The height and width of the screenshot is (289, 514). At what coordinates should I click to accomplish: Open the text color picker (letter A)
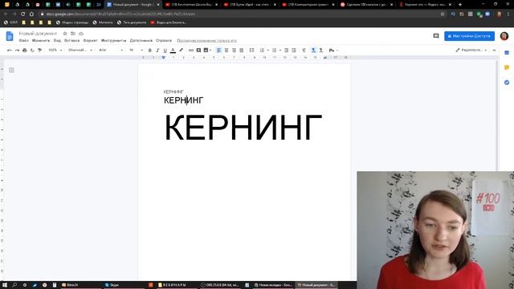[173, 50]
